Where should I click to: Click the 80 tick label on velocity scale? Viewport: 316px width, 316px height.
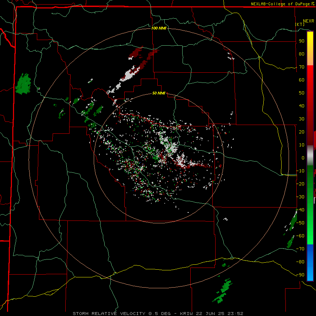(x=302, y=54)
